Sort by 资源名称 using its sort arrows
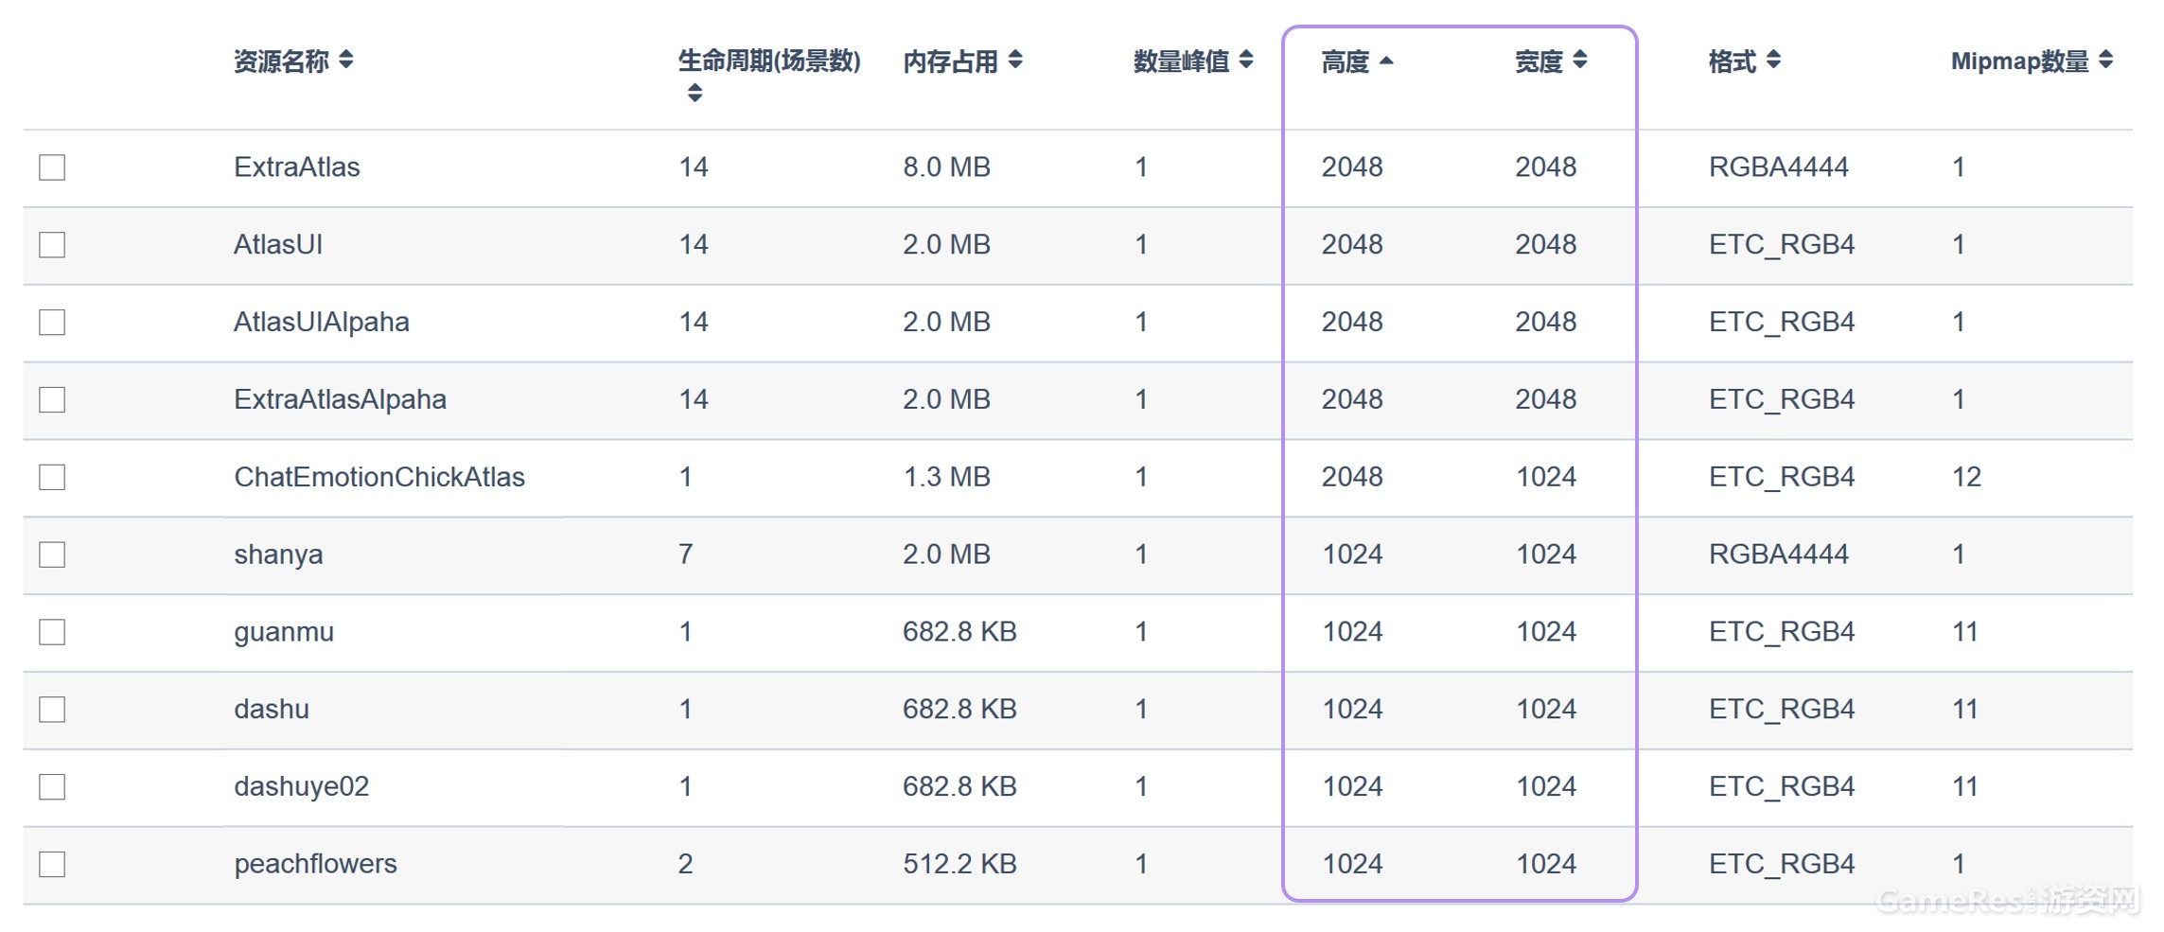The width and height of the screenshot is (2164, 932). (346, 61)
